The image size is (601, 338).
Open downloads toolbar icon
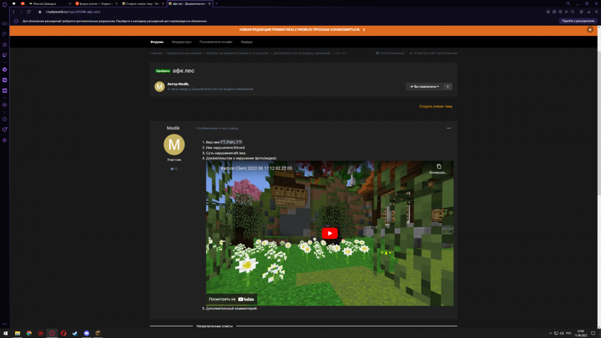(x=589, y=12)
